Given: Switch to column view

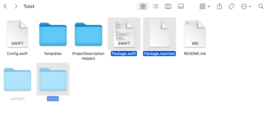Looking at the screenshot, I should point(168,6).
